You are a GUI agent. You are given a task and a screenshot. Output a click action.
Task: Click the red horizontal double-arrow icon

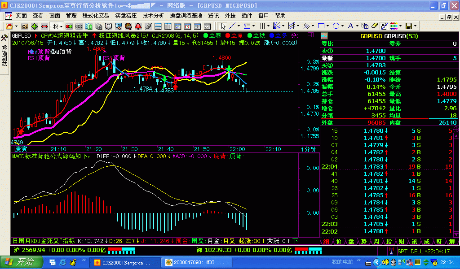click(x=44, y=26)
